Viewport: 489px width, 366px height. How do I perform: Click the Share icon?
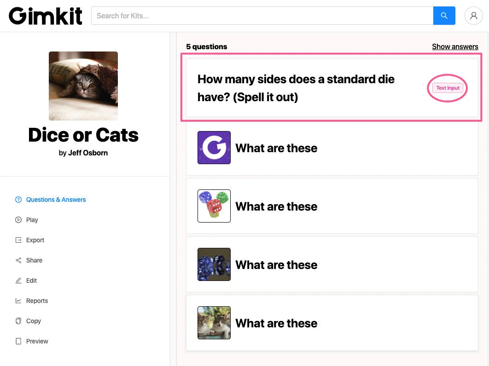point(18,260)
